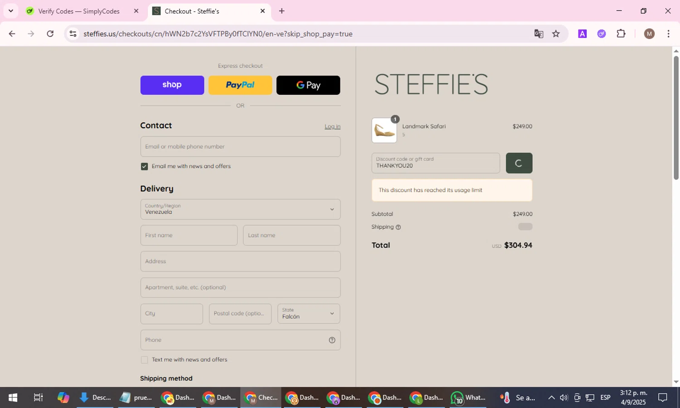680x408 pixels.
Task: Reload the checkout page
Action: click(50, 34)
